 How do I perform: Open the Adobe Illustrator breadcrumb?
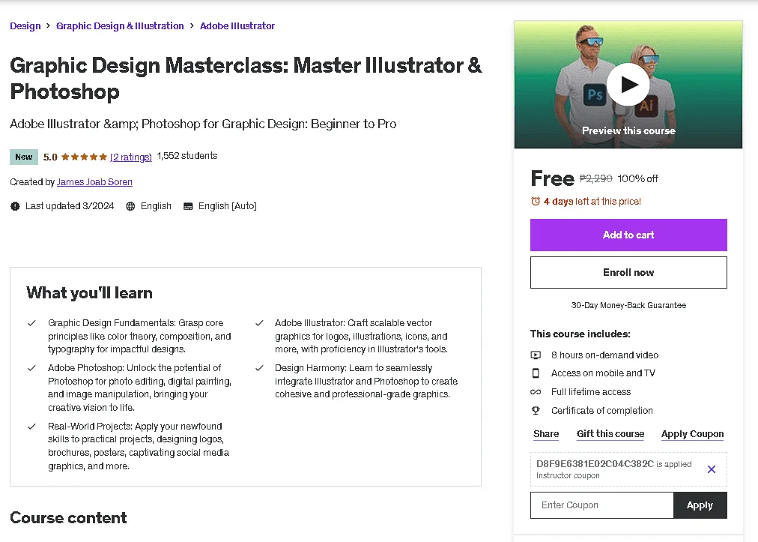[237, 25]
